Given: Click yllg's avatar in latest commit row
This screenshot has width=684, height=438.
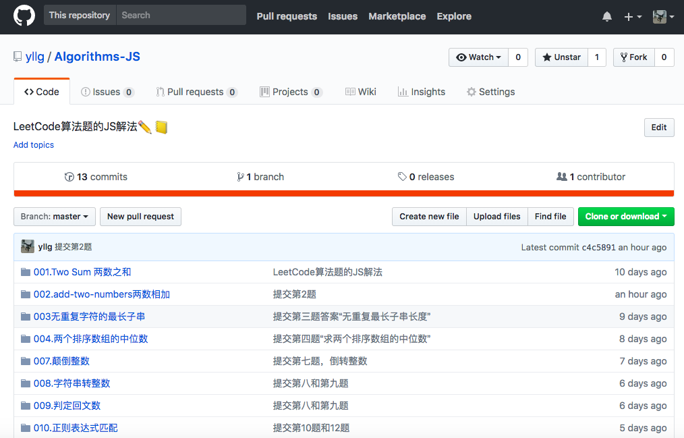Looking at the screenshot, I should pyautogui.click(x=28, y=246).
